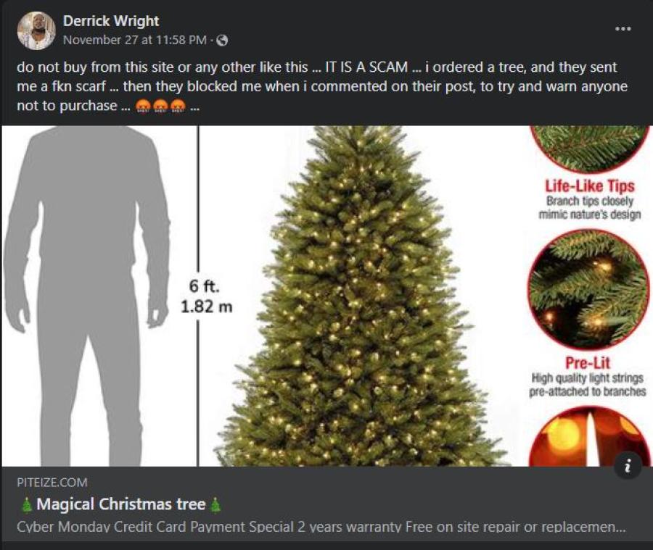The image size is (653, 550).
Task: Click the Pre-Lit circular thumbnail
Action: 588,290
